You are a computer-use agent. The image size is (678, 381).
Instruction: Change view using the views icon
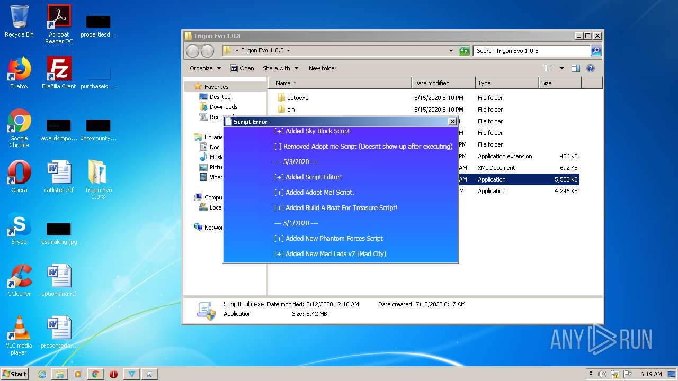pos(549,68)
